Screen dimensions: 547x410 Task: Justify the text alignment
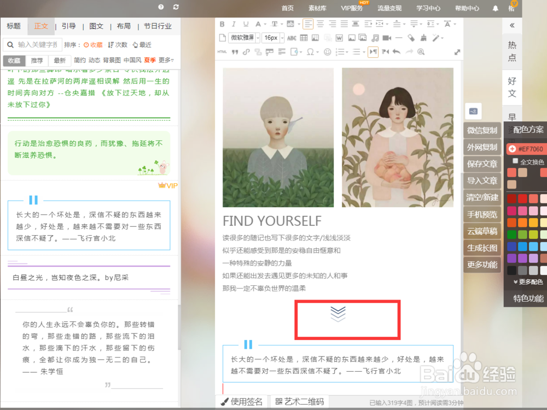click(x=344, y=24)
